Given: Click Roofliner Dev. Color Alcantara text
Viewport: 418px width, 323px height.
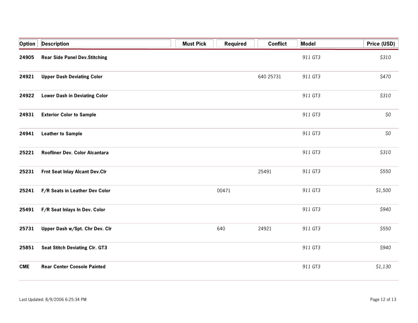Looking at the screenshot, I should click(x=75, y=153).
